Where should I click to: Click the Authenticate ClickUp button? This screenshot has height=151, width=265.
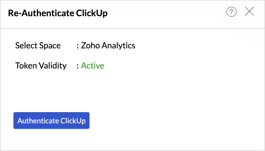(x=51, y=121)
